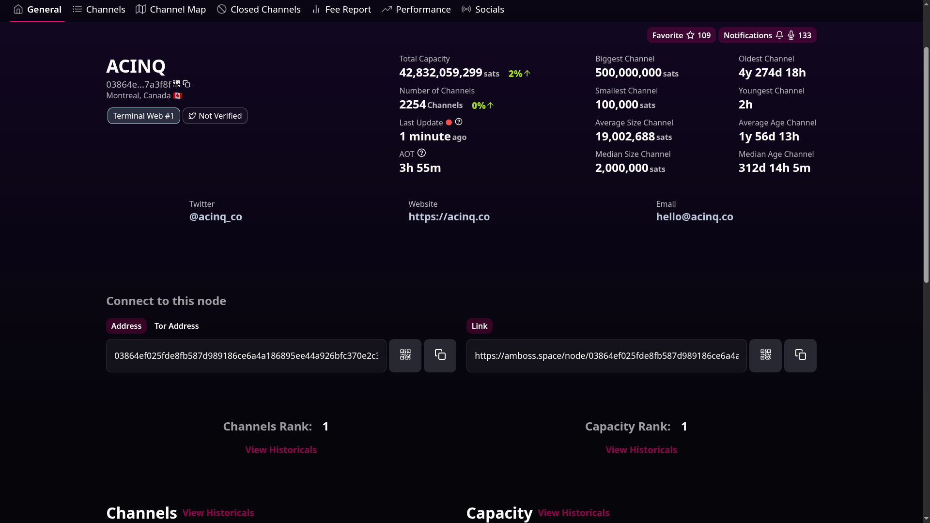The image size is (930, 523).
Task: Select the Link tab
Action: [480, 326]
